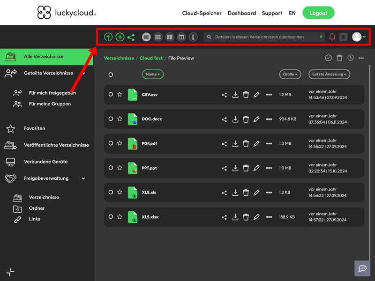This screenshot has width=375, height=281.
Task: Click the green upload arrow icon
Action: [x=108, y=37]
